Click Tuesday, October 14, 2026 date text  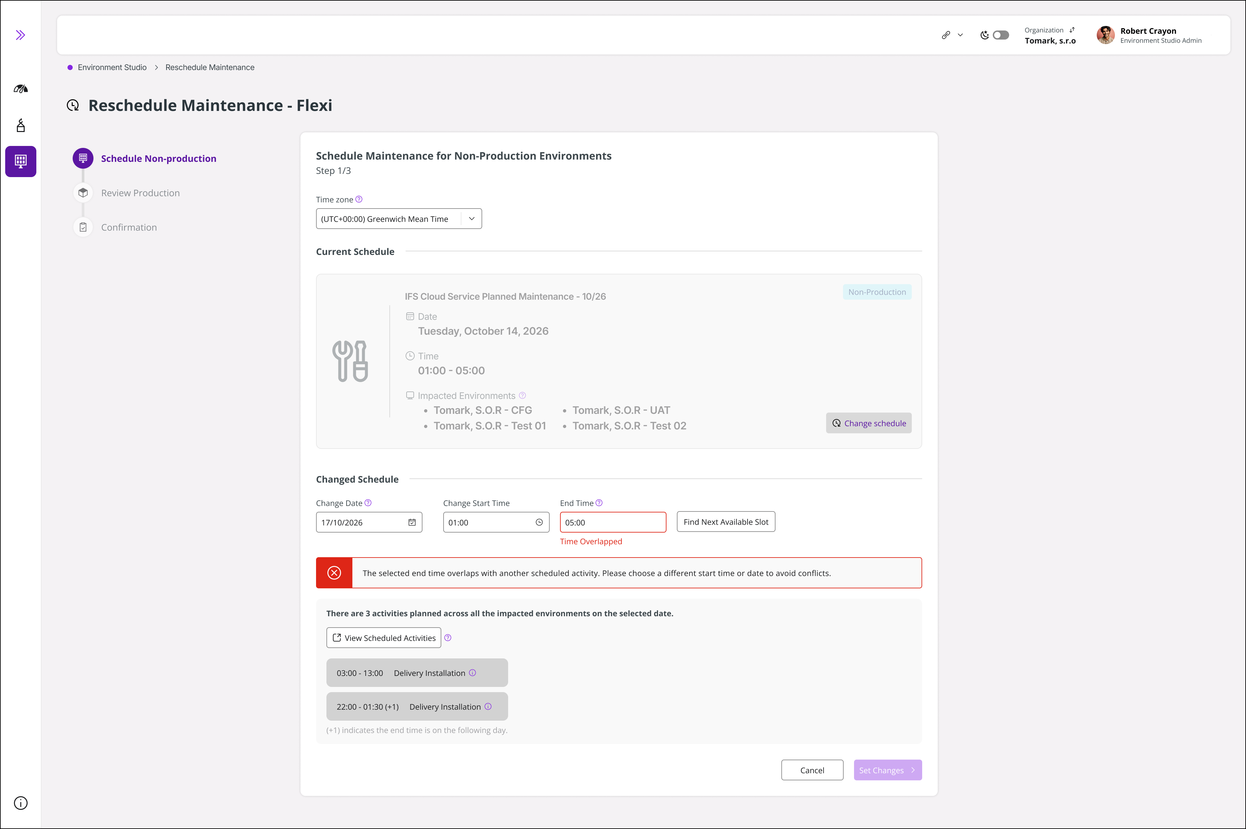tap(483, 331)
